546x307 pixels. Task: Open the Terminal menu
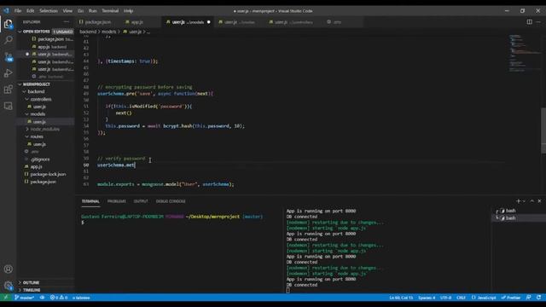tap(110, 11)
